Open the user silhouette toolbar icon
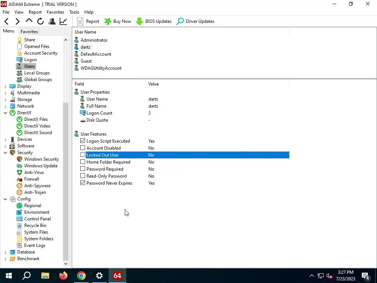 pos(52,21)
